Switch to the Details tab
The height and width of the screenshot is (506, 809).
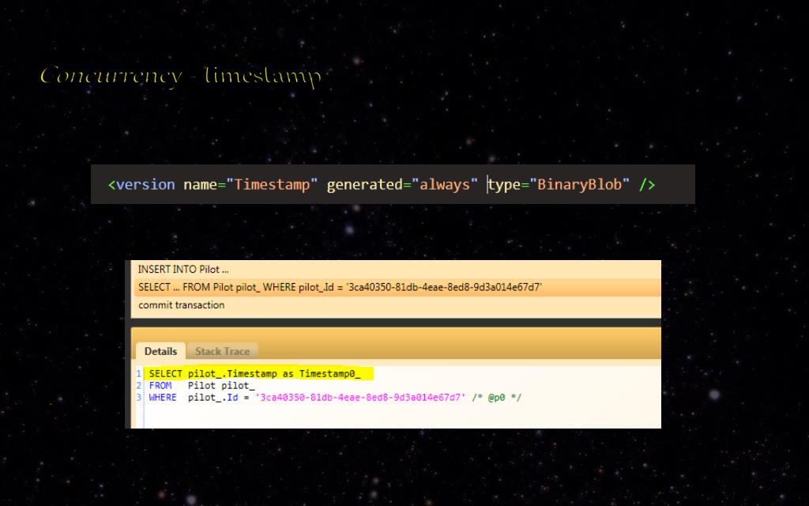160,351
